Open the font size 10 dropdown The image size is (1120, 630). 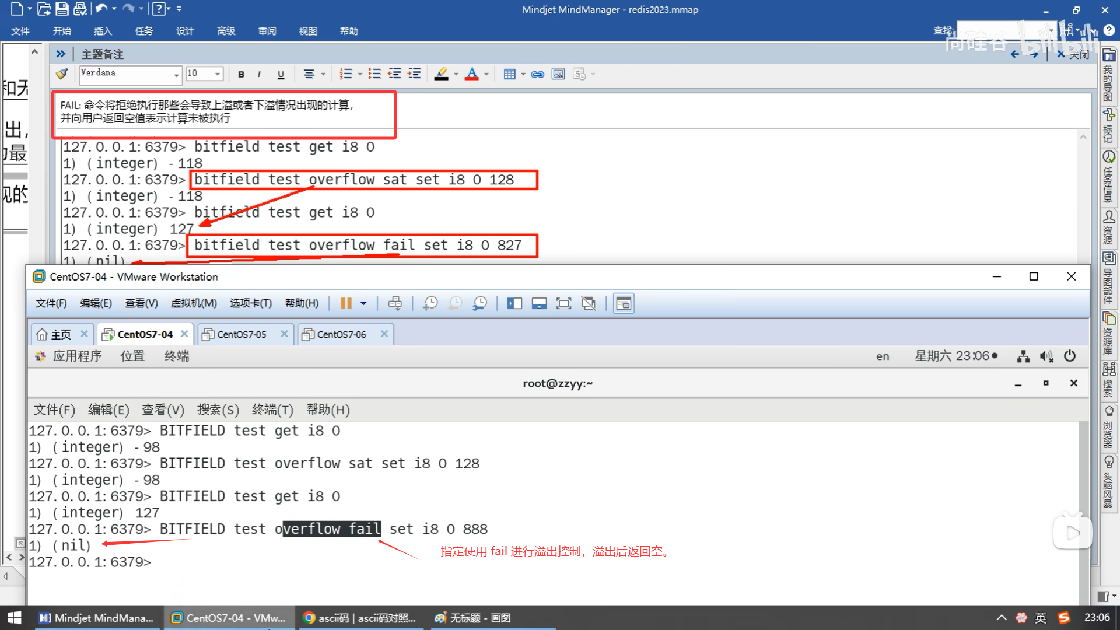tap(218, 74)
